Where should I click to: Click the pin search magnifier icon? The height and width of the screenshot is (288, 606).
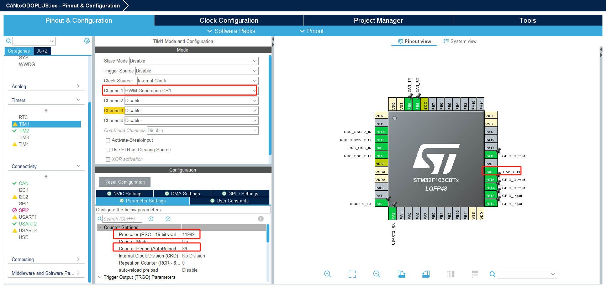pyautogui.click(x=492, y=274)
